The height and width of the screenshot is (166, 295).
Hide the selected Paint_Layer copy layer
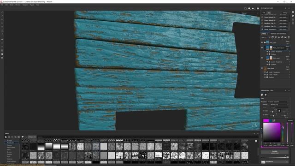(x=262, y=47)
